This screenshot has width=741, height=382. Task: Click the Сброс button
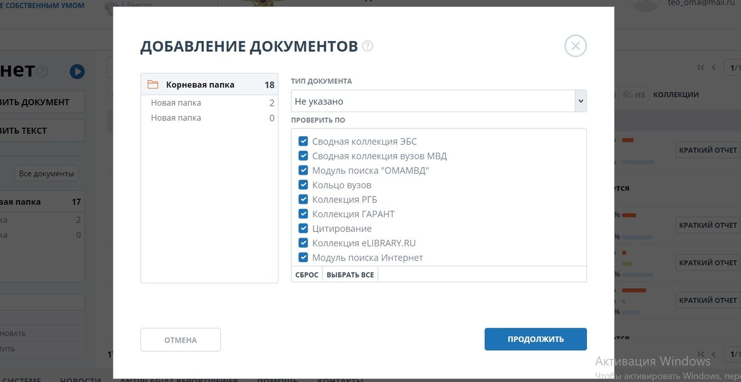tap(307, 275)
